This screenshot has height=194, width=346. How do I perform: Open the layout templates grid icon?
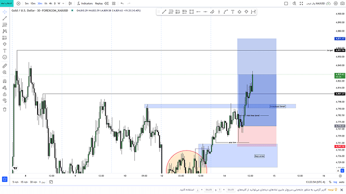coord(114,3)
